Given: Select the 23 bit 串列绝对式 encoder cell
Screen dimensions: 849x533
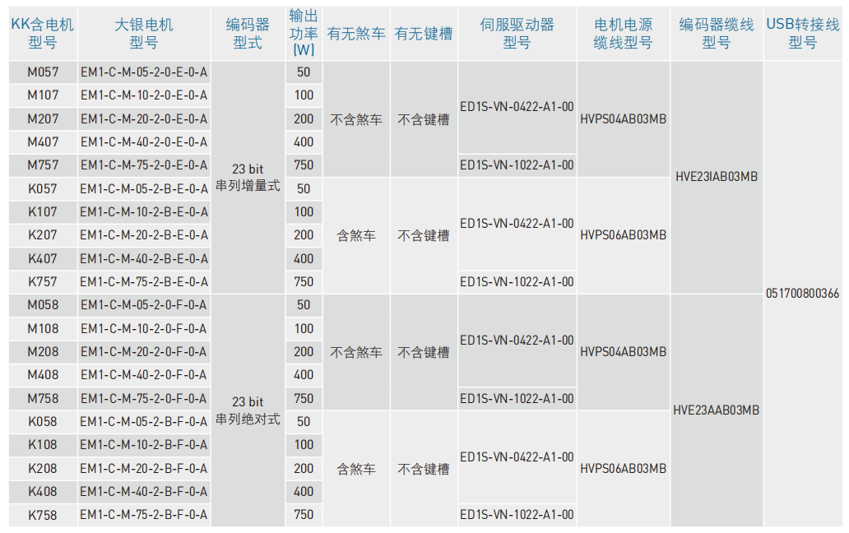Looking at the screenshot, I should pos(248,410).
